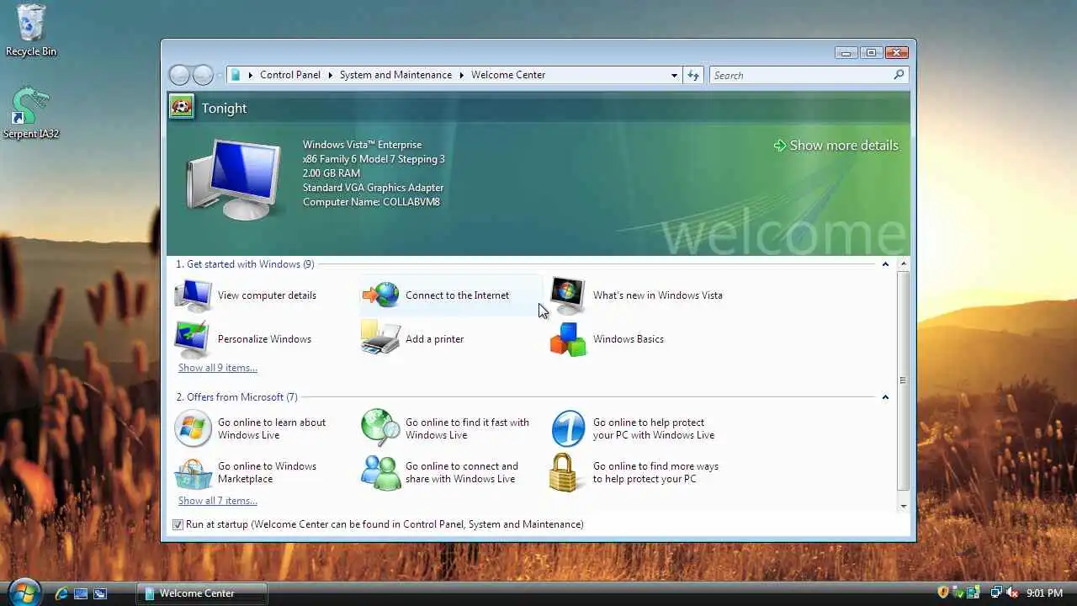Click Show Desktop in Quick Launch
The height and width of the screenshot is (606, 1077).
click(x=81, y=593)
